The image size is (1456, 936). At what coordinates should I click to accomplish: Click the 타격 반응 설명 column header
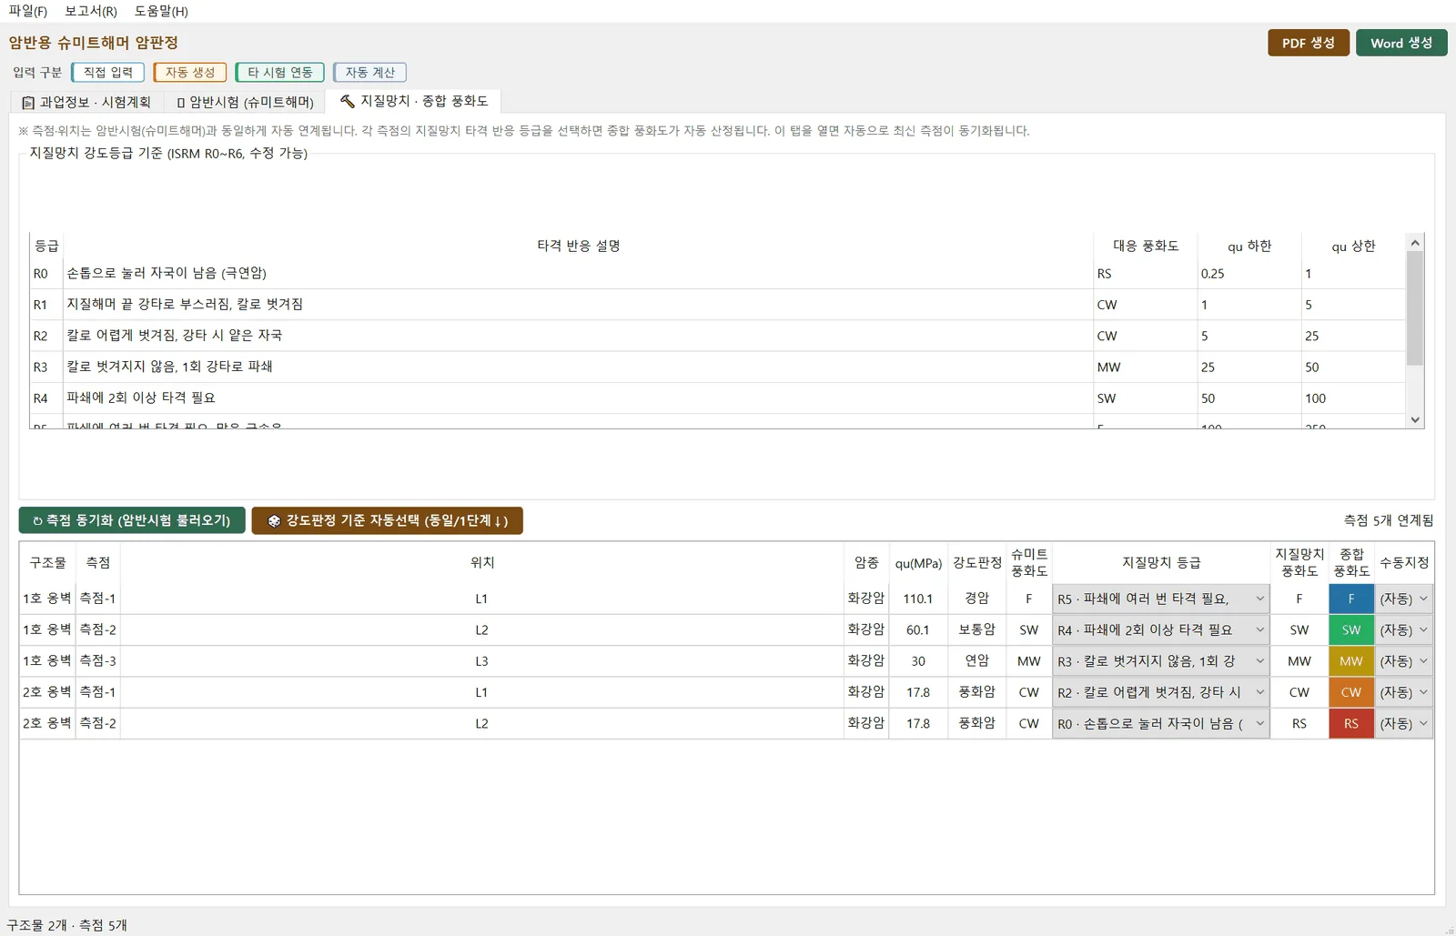[579, 246]
